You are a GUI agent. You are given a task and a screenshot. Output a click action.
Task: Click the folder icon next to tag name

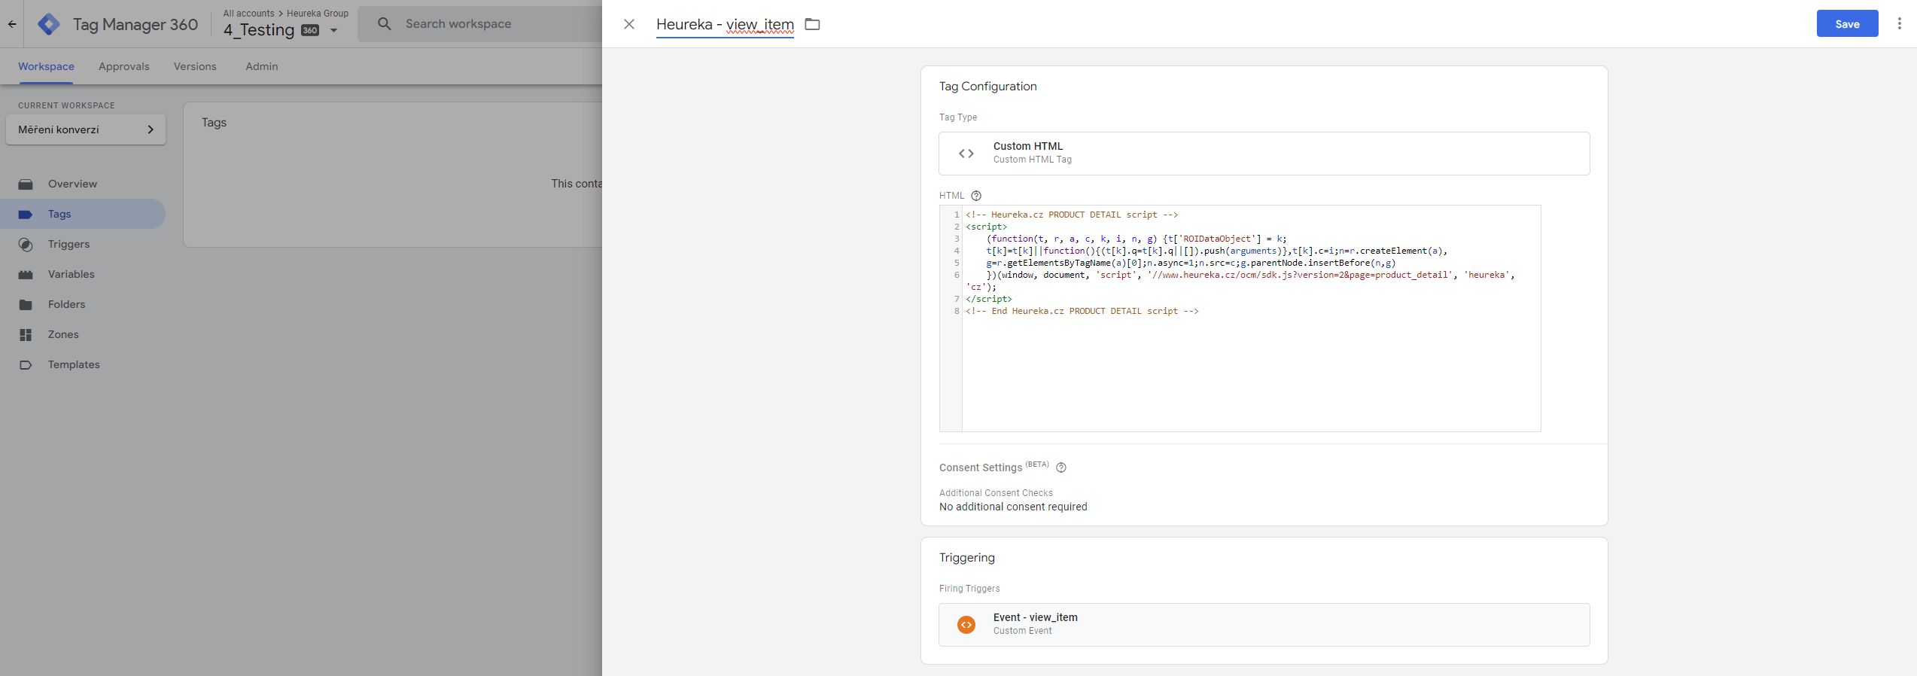tap(812, 24)
